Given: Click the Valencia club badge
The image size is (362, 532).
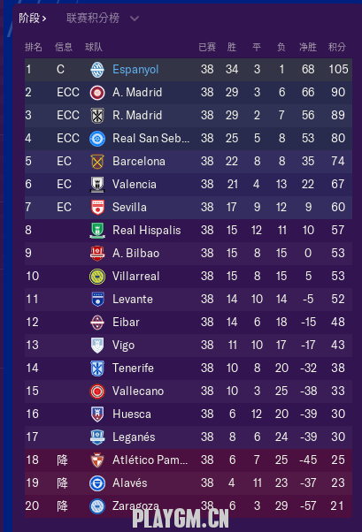Looking at the screenshot, I should point(97,184).
